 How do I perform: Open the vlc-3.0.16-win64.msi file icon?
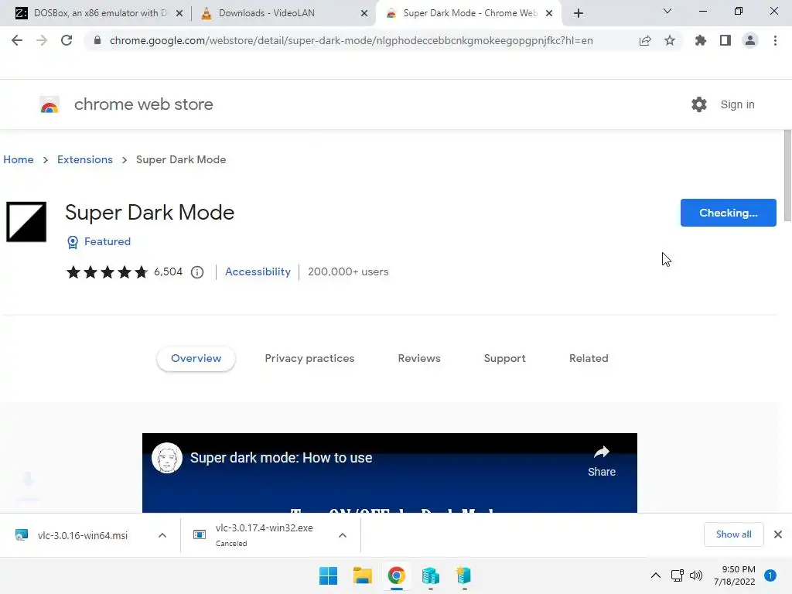pyautogui.click(x=21, y=535)
